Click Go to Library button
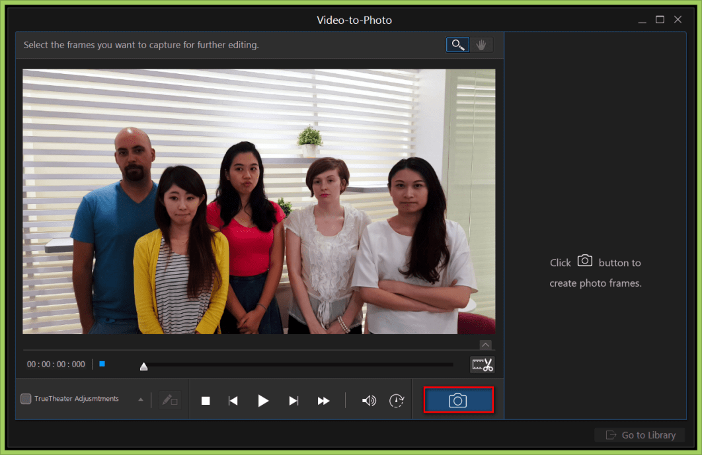This screenshot has height=455, width=702. [641, 435]
